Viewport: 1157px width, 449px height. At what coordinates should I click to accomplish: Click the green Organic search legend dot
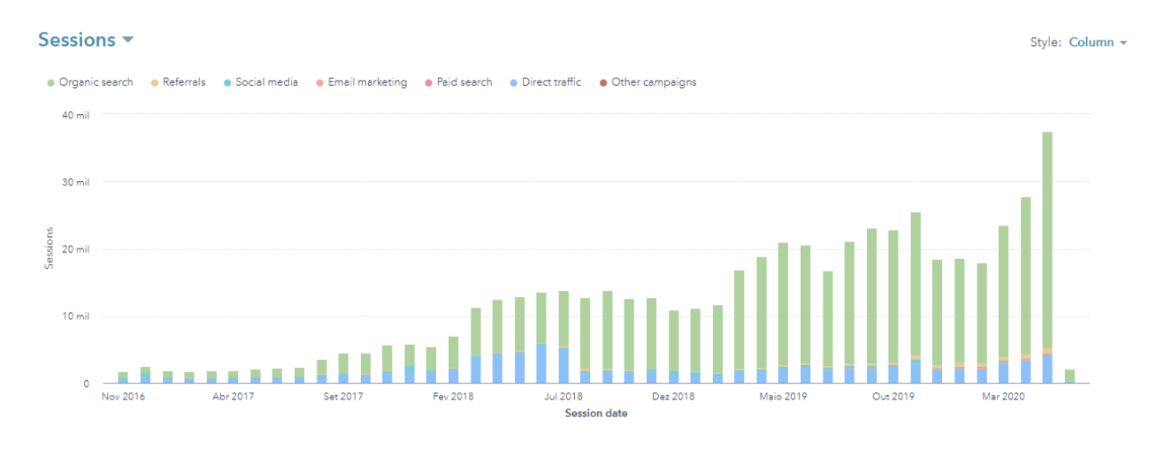[x=50, y=83]
